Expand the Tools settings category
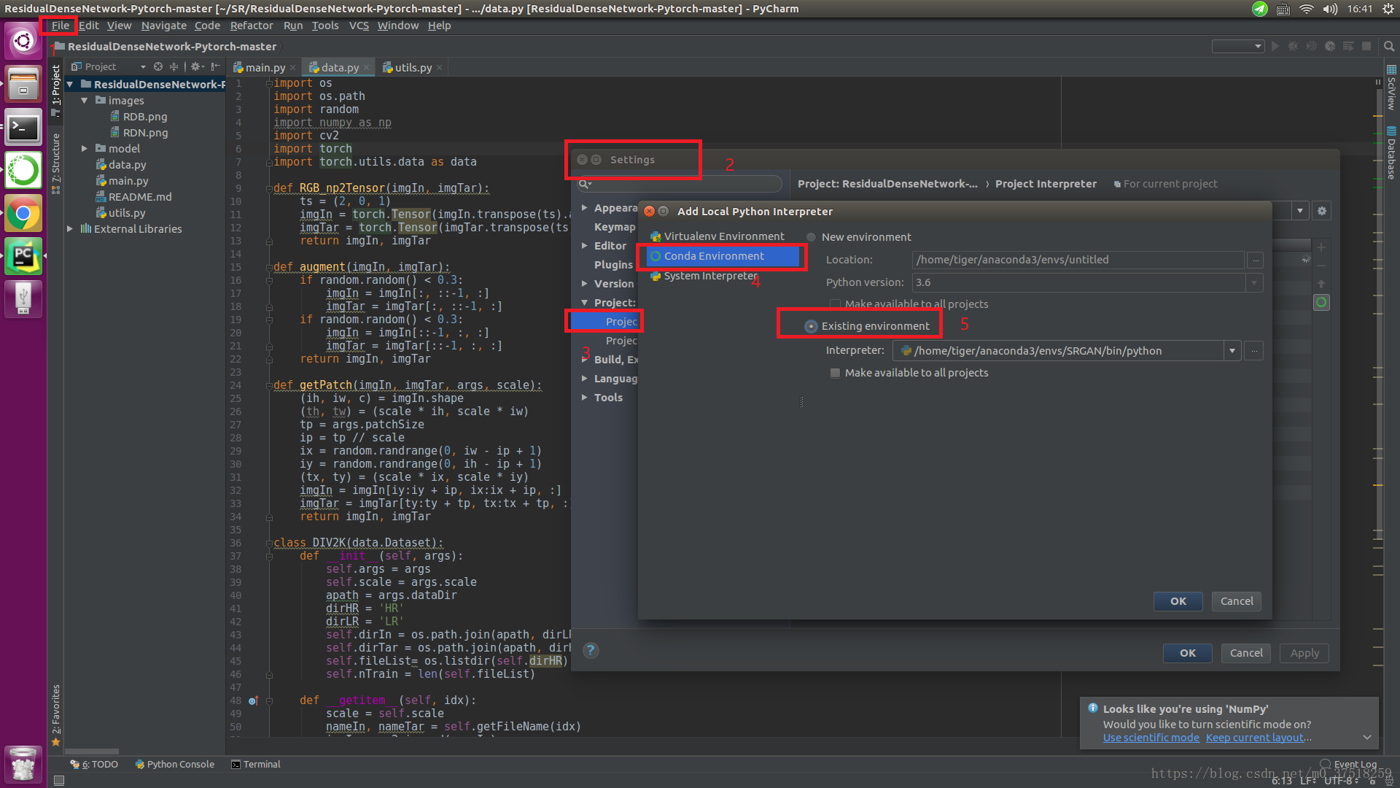Viewport: 1400px width, 788px height. point(585,398)
